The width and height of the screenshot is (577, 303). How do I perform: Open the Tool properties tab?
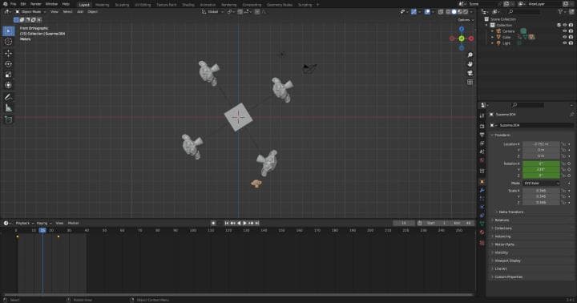[x=482, y=115]
